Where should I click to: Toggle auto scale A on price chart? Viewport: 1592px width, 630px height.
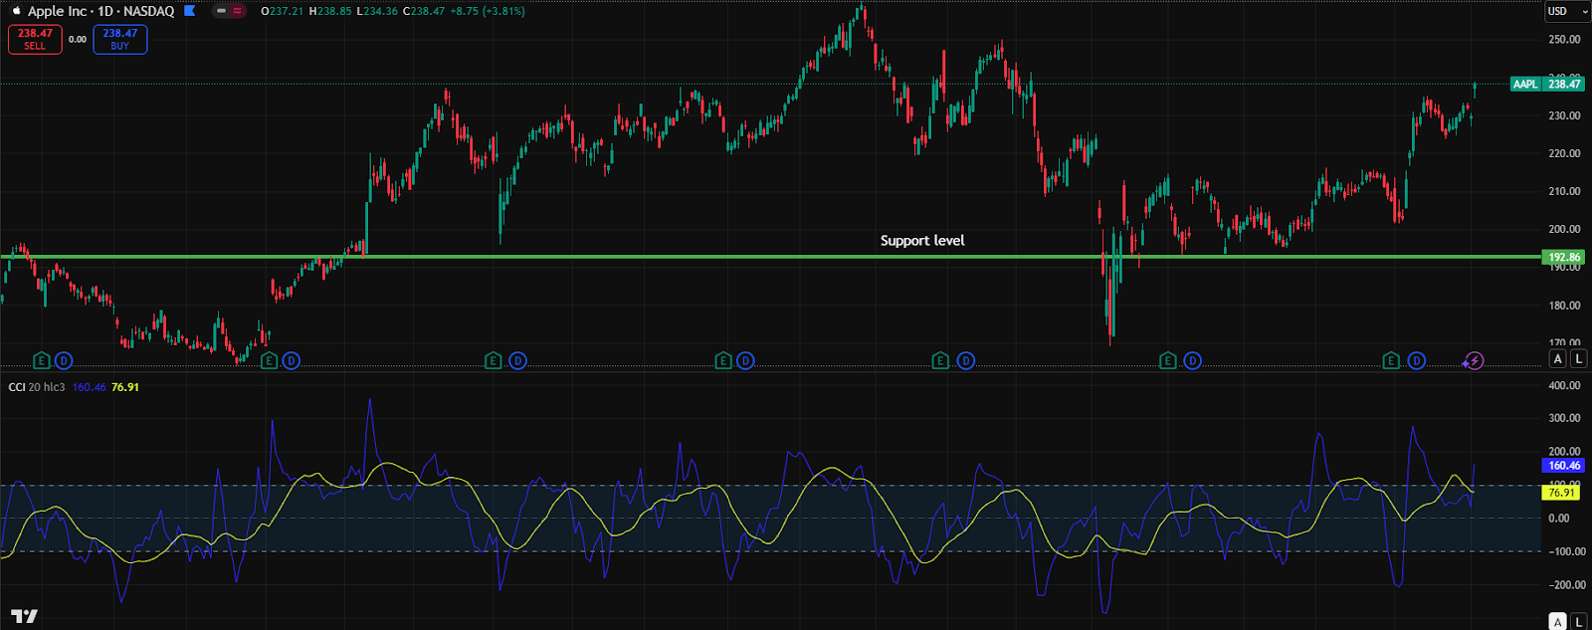tap(1558, 359)
